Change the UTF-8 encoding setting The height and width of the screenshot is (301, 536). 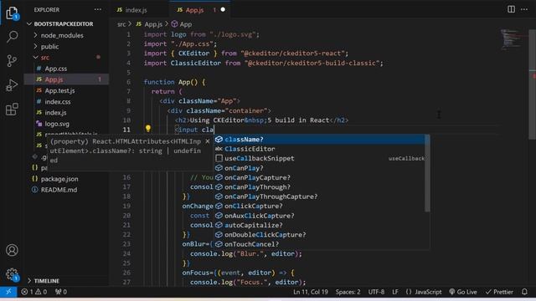click(x=376, y=292)
